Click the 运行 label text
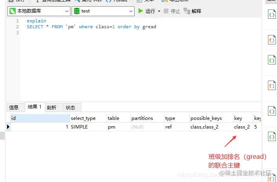 click(150, 11)
